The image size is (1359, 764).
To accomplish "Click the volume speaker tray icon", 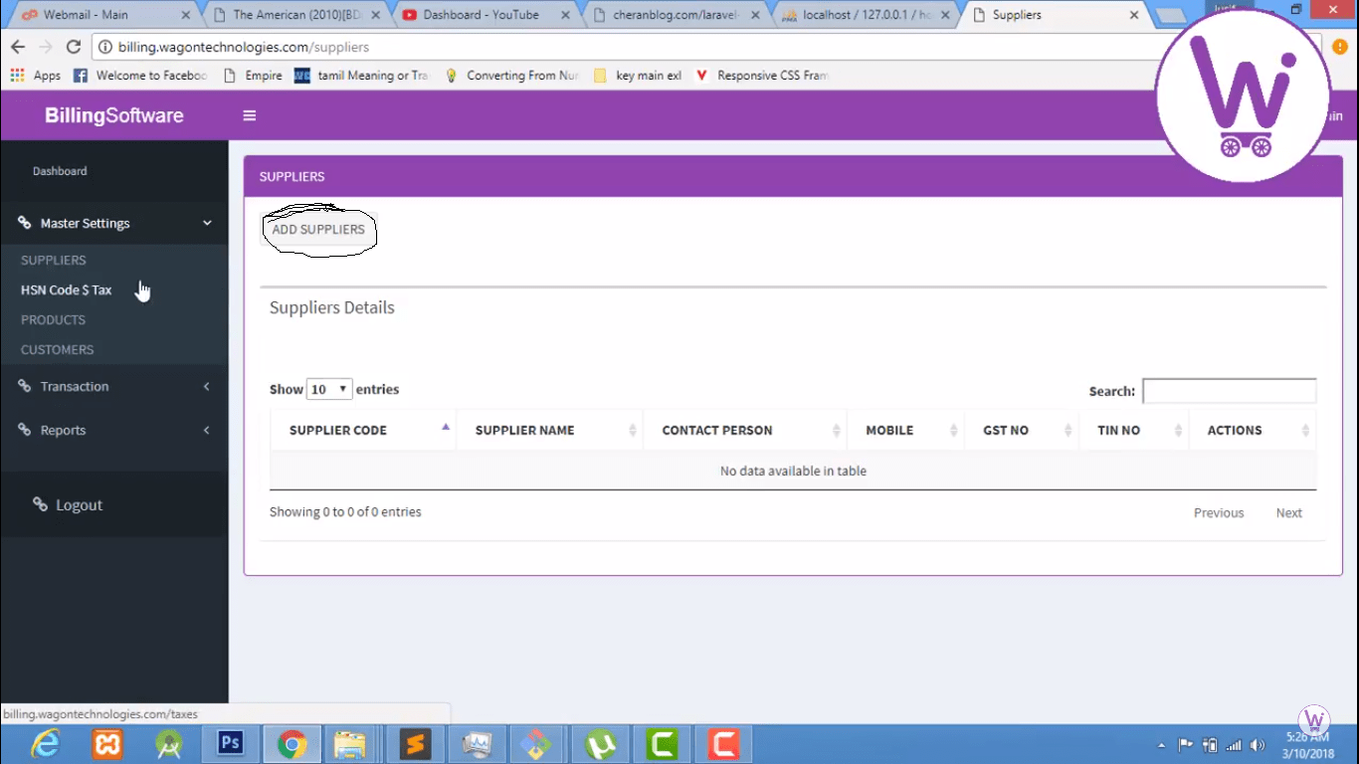I will (1257, 745).
